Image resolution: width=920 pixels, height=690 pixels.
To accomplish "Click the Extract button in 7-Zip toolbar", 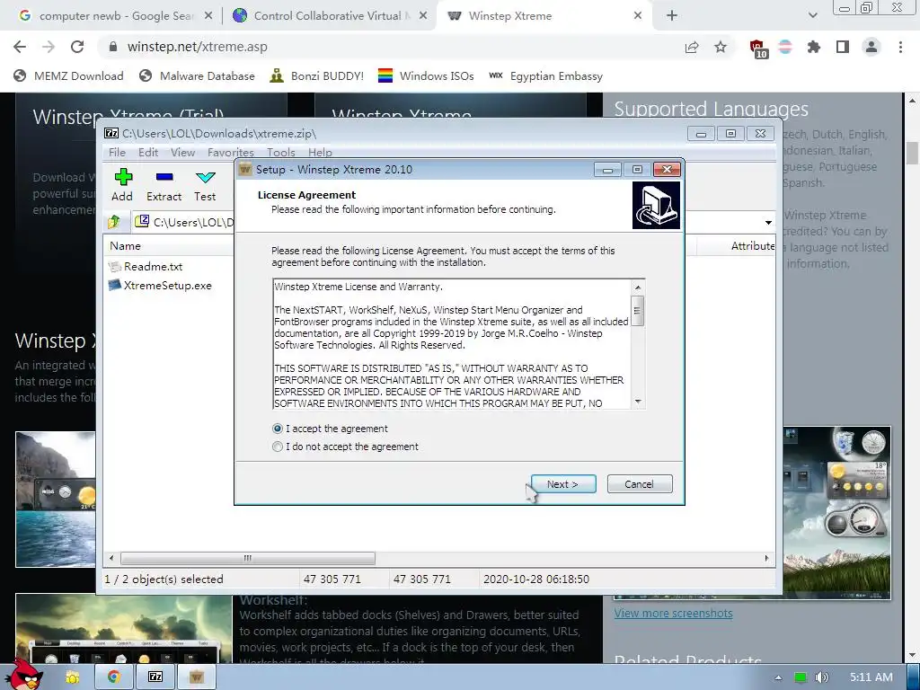I will tap(164, 185).
